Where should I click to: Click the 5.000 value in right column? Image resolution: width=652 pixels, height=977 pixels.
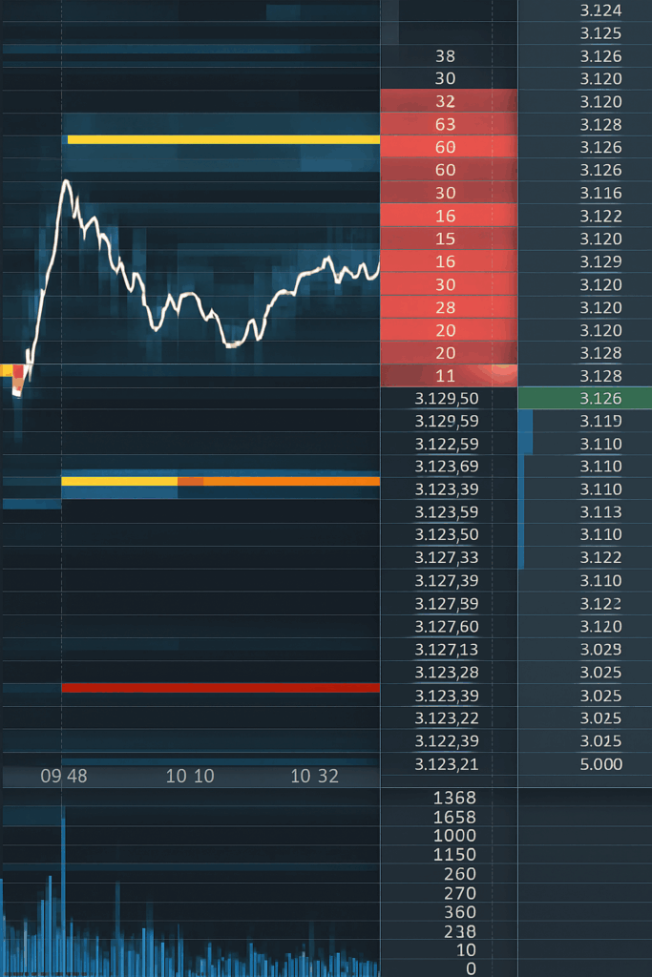pyautogui.click(x=600, y=763)
